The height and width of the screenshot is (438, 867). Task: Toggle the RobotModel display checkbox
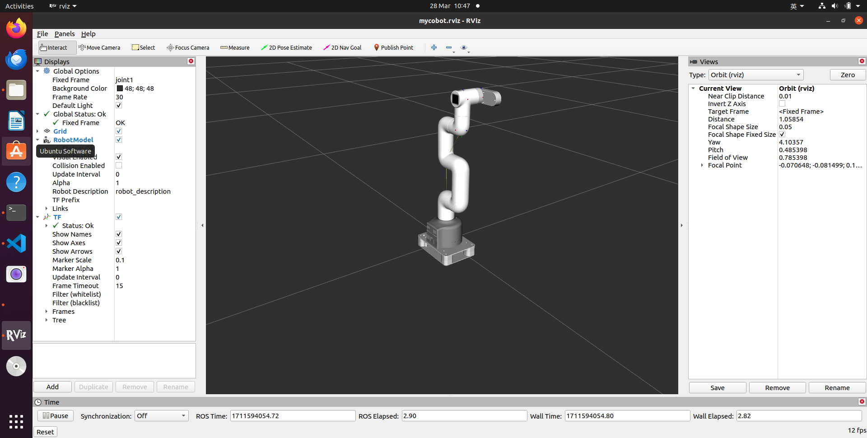point(119,140)
